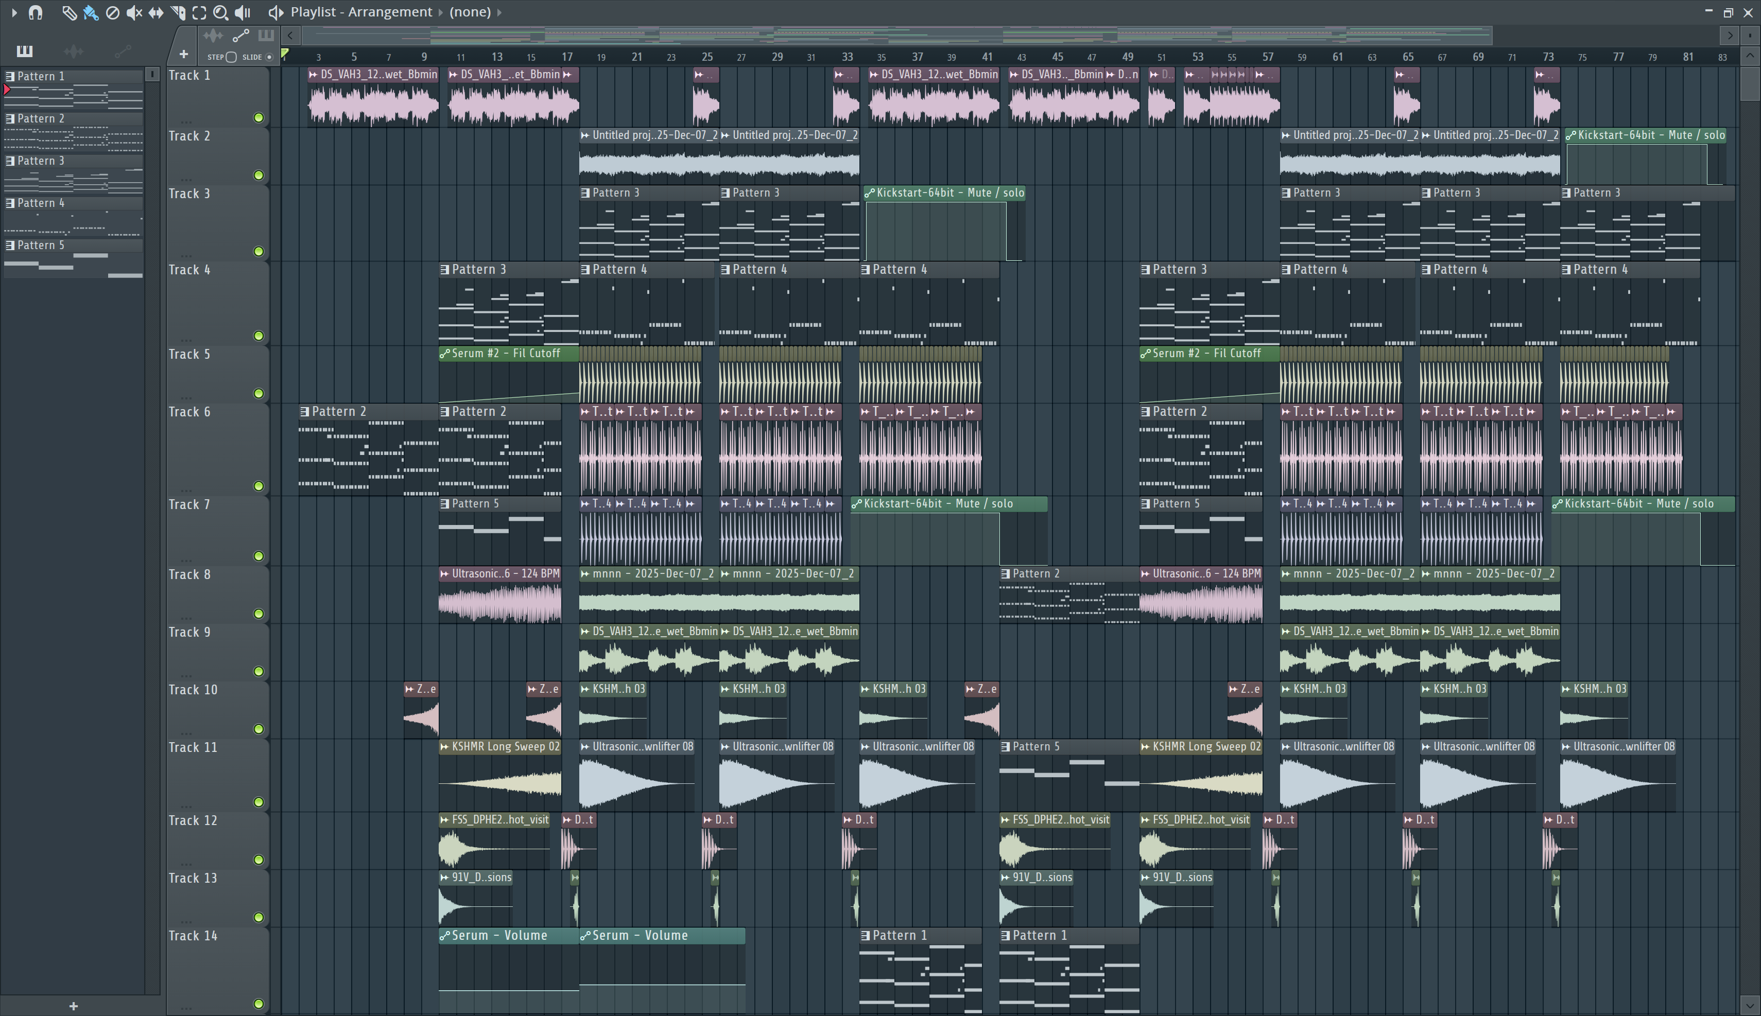Image resolution: width=1761 pixels, height=1016 pixels.
Task: Select the Slip tool
Action: click(156, 12)
